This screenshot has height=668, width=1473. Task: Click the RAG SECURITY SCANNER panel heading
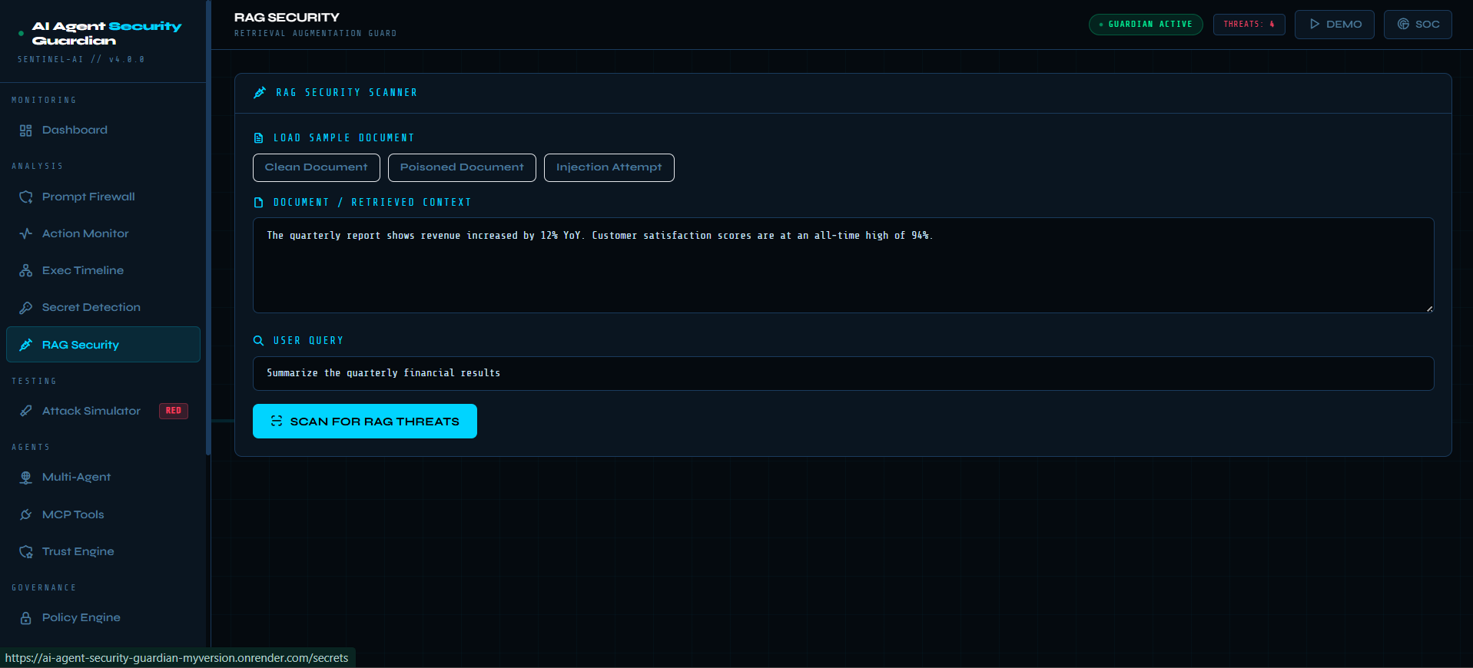pyautogui.click(x=347, y=93)
